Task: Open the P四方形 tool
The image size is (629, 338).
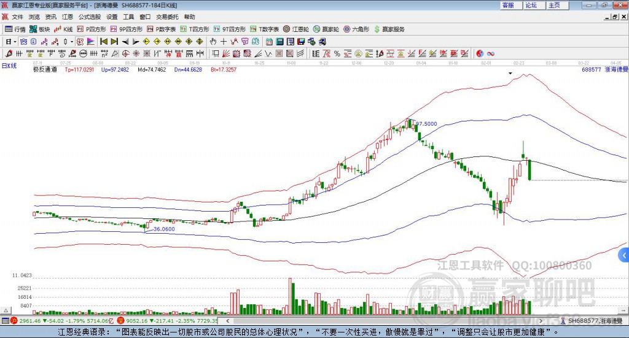Action: (x=92, y=29)
